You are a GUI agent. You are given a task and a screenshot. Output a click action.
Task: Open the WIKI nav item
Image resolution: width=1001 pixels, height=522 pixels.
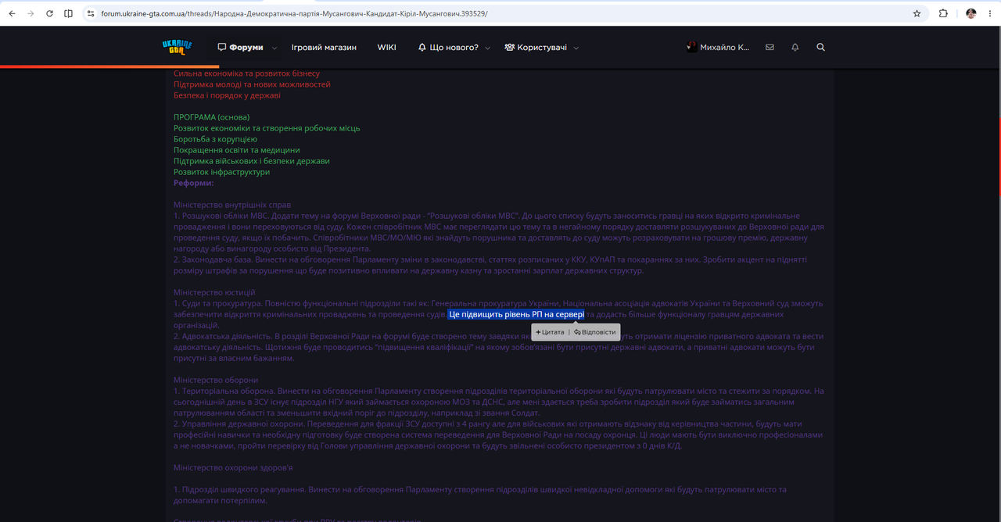point(386,47)
